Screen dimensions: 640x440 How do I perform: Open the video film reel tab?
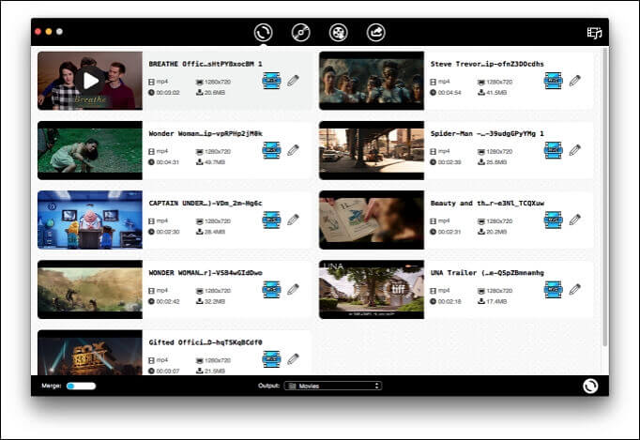[339, 32]
